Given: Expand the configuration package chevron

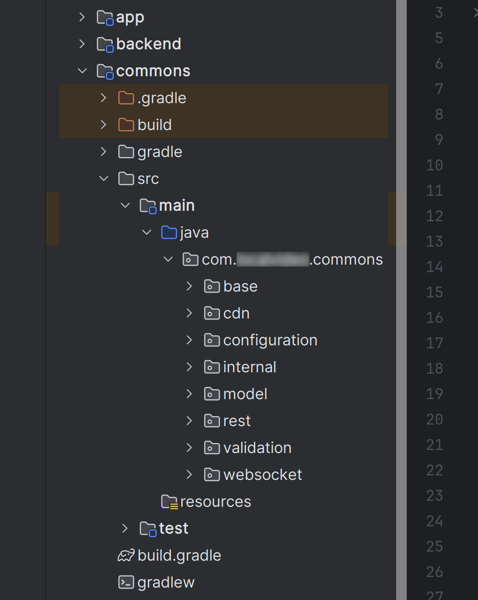Looking at the screenshot, I should (x=189, y=340).
